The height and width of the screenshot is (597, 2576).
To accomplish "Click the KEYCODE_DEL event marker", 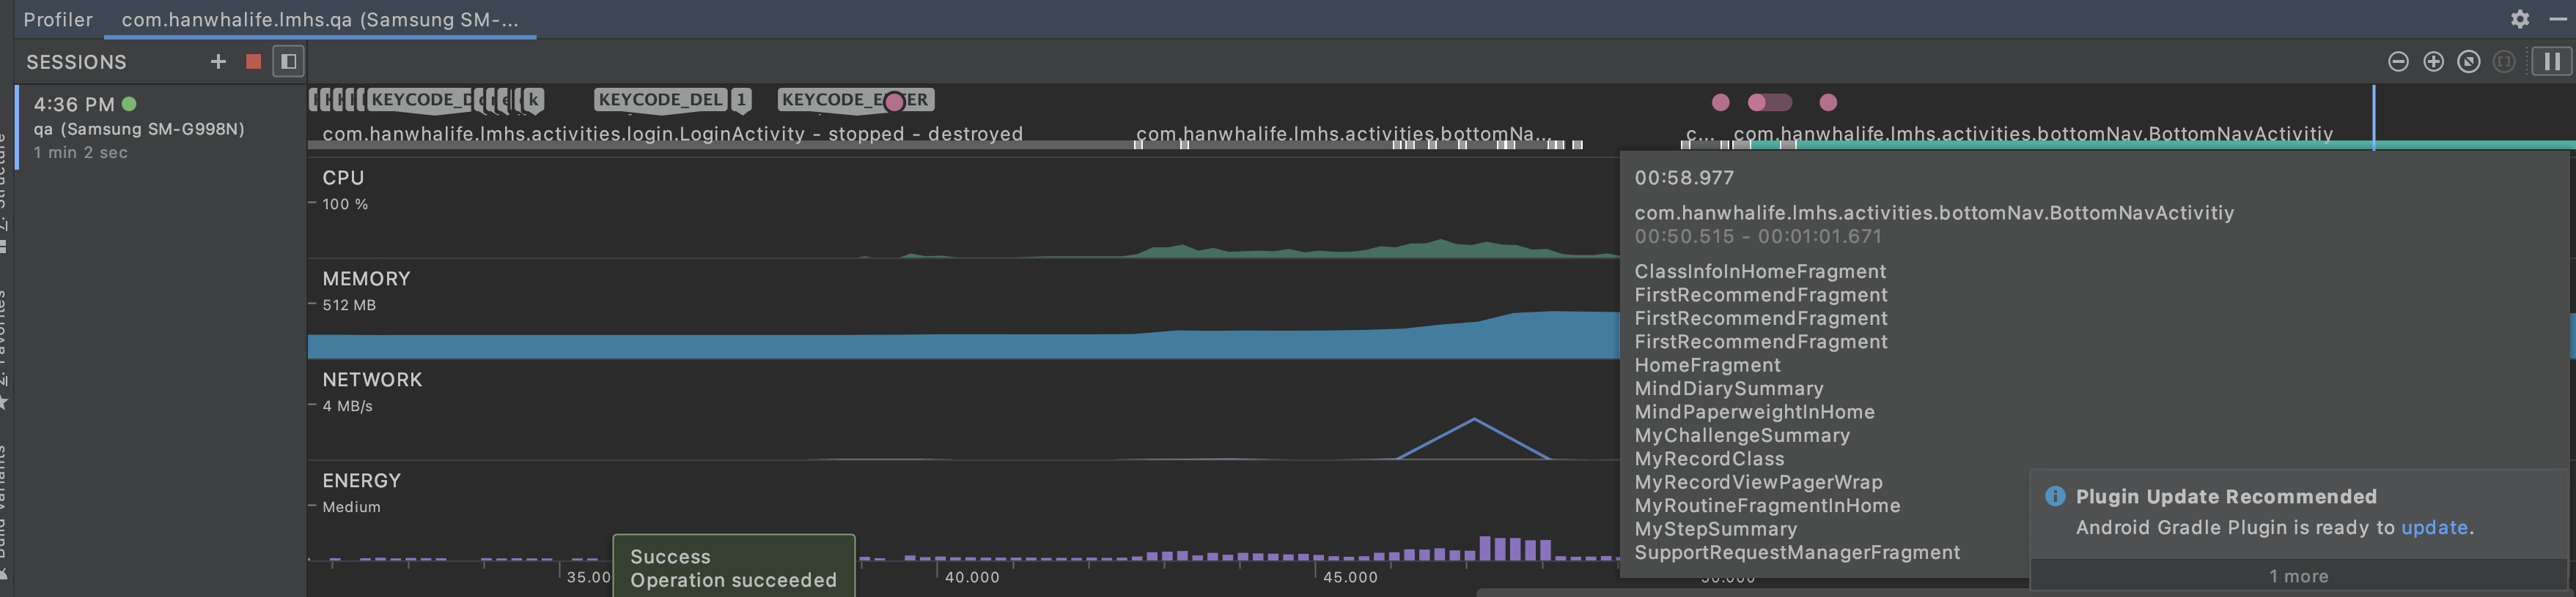I will 660,99.
